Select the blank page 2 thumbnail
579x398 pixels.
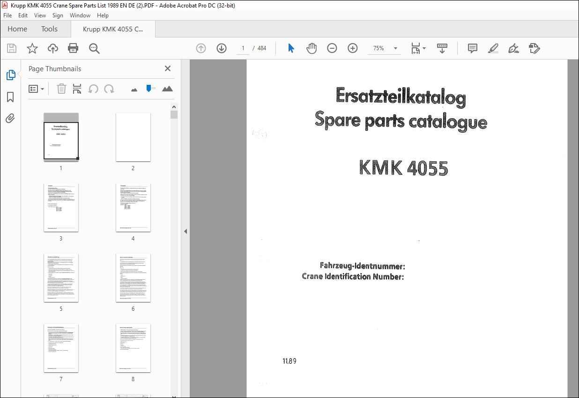click(x=133, y=137)
